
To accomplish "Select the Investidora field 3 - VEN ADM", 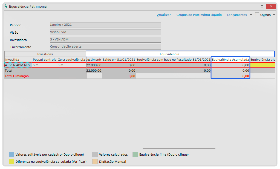I will [x=105, y=40].
